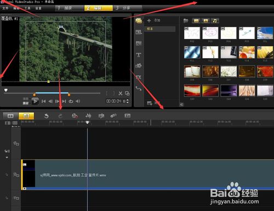Open the 文件 (File) menu

tap(5, 8)
